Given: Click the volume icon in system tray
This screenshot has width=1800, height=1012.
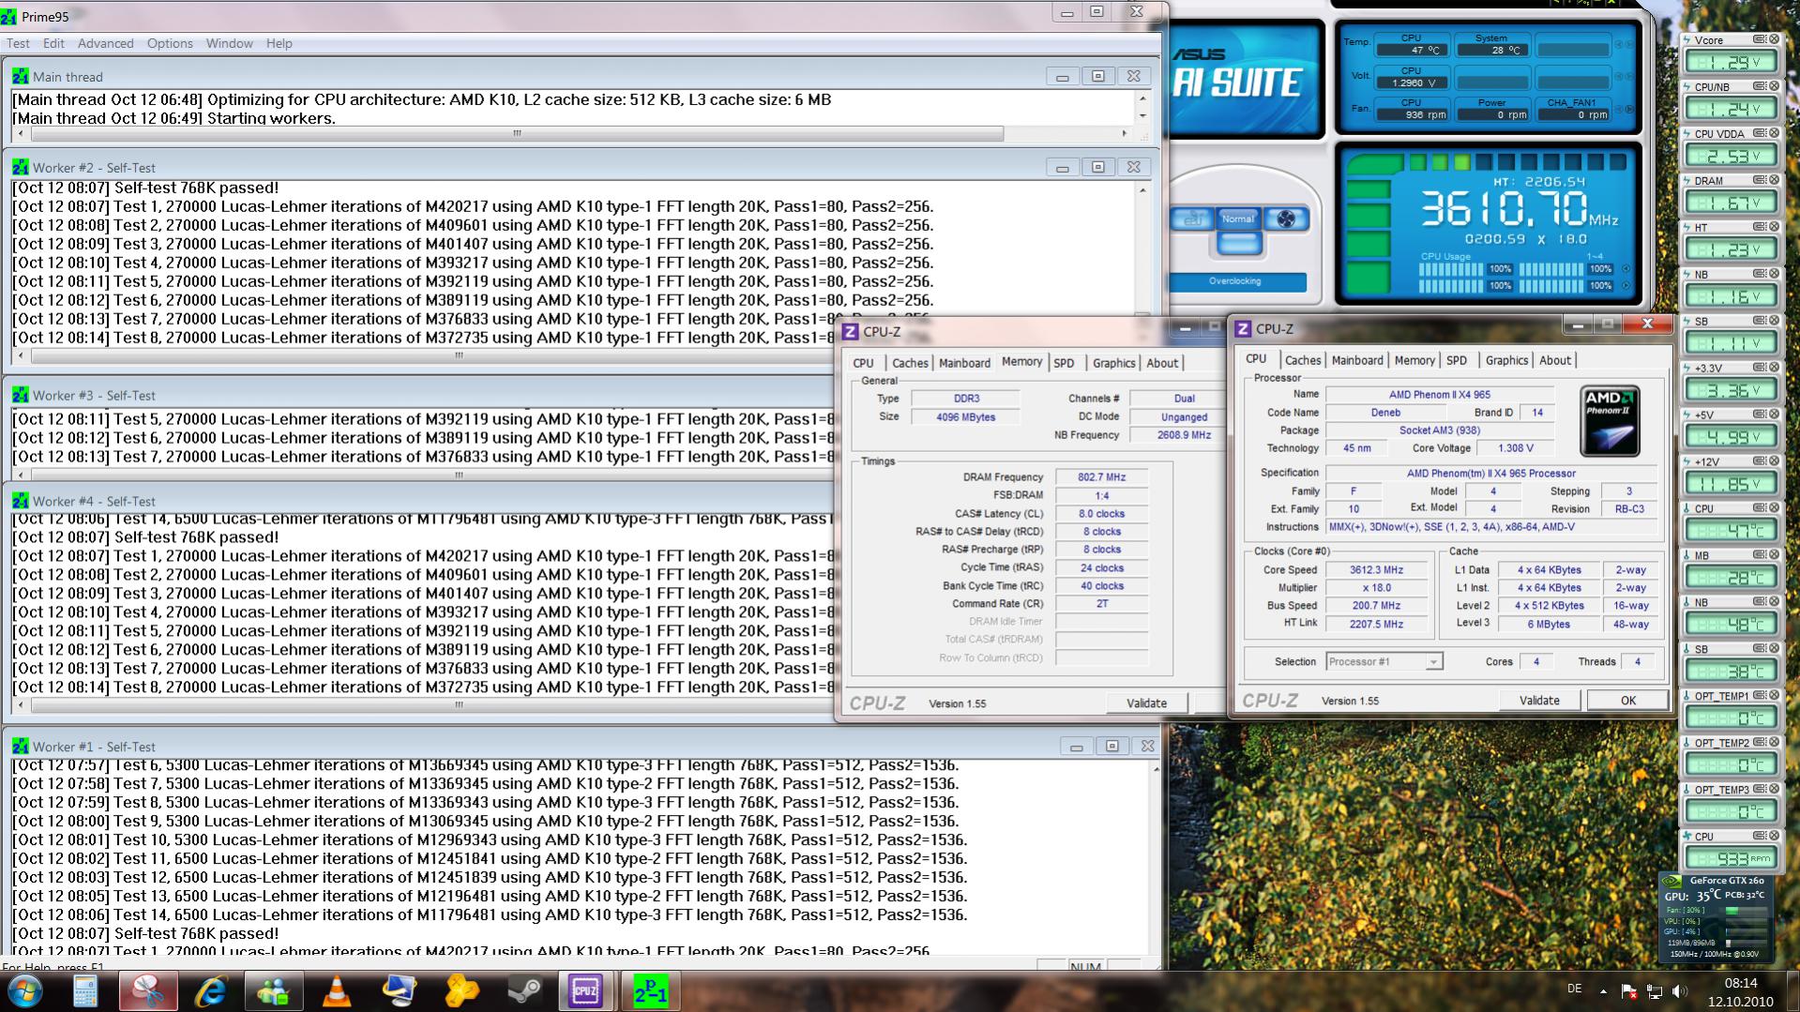Looking at the screenshot, I should pos(1679,990).
